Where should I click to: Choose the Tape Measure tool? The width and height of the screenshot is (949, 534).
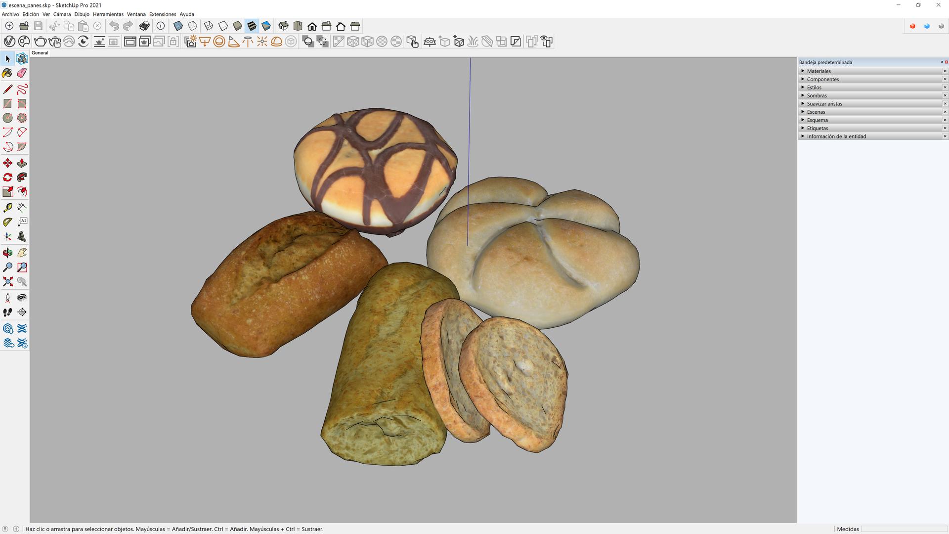[7, 208]
